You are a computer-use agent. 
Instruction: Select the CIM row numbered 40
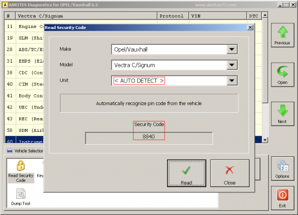coord(24,84)
